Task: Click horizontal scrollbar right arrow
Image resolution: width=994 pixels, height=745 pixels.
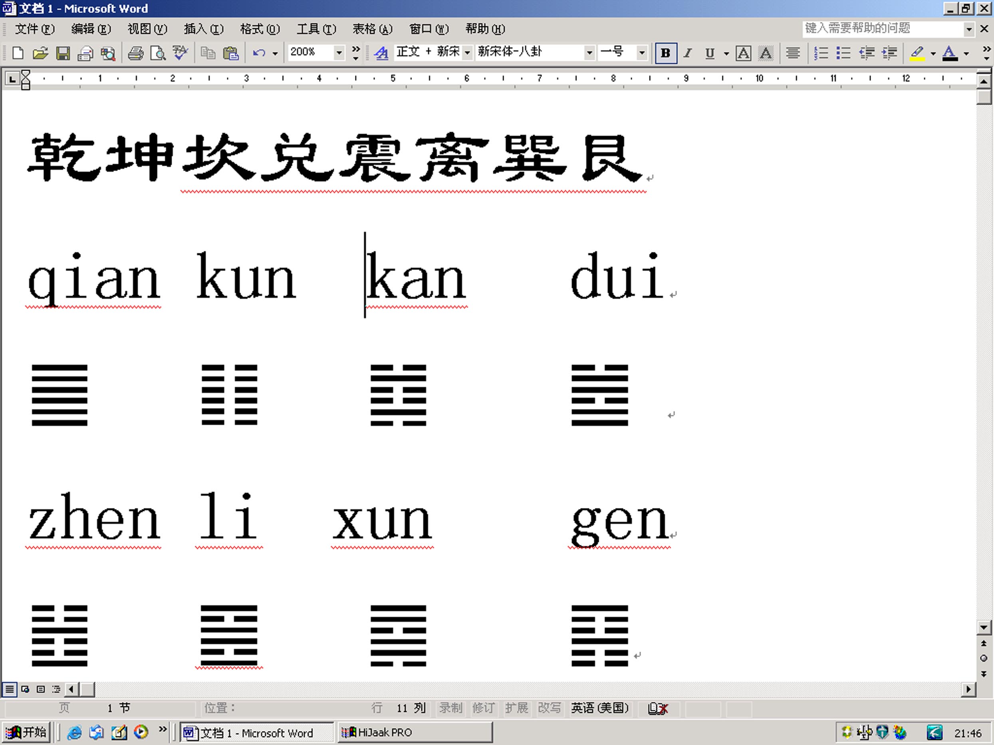Action: (x=969, y=689)
